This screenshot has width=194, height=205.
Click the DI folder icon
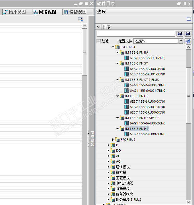[x=113, y=145]
